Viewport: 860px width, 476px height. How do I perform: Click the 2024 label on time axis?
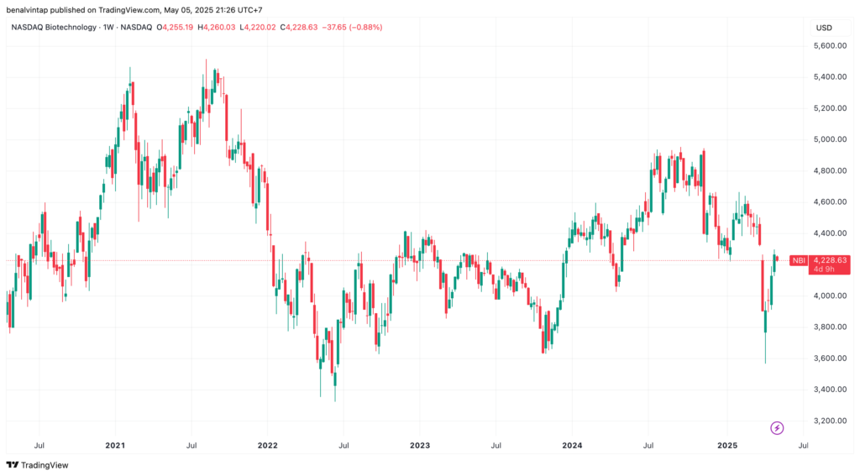click(x=571, y=445)
